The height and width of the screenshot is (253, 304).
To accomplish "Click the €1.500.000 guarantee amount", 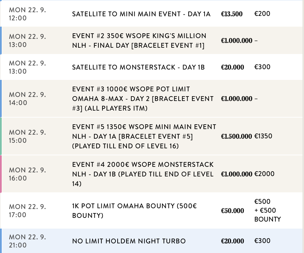I will [236, 136].
